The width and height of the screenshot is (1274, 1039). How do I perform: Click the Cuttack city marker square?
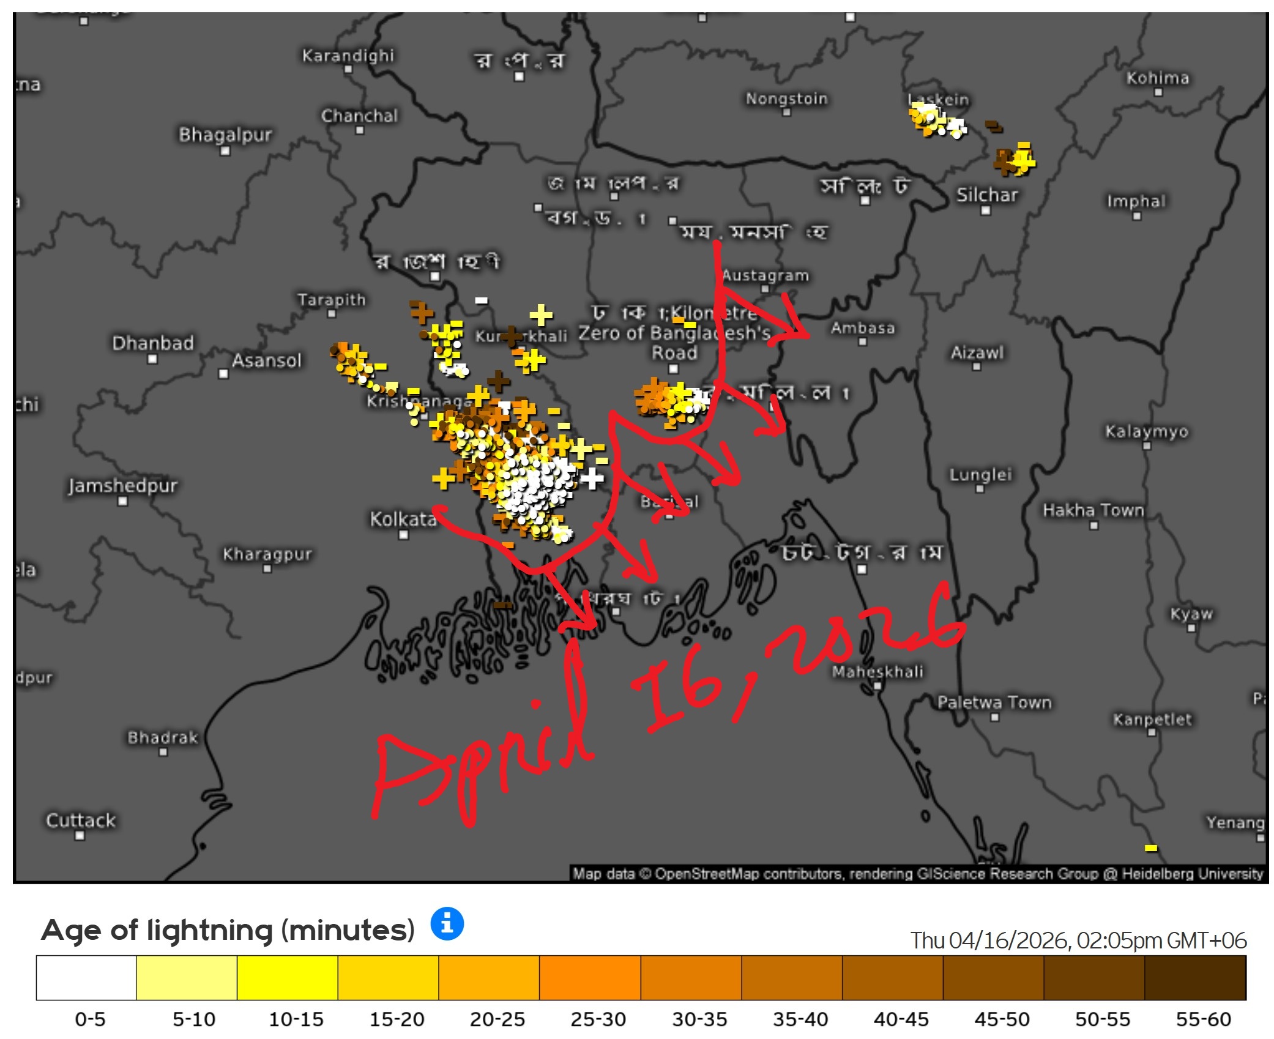80,835
